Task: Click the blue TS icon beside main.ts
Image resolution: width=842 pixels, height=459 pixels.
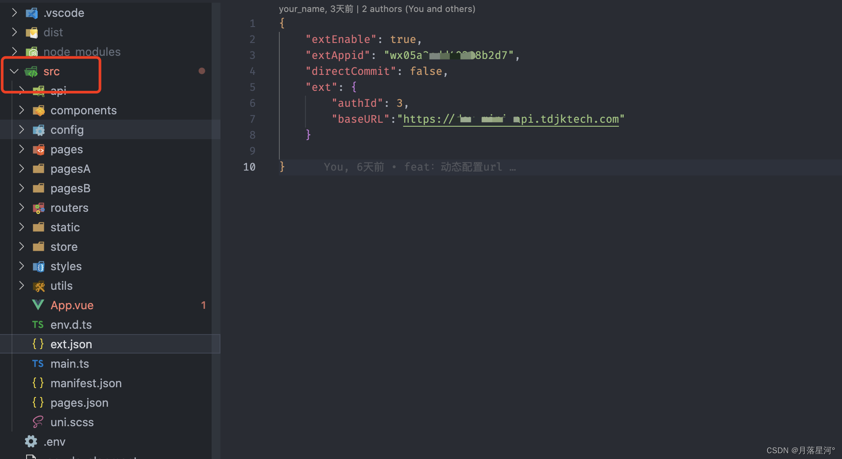Action: point(38,363)
